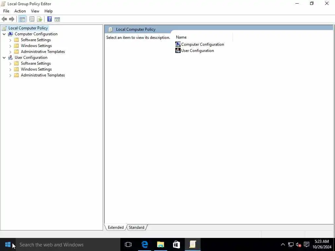Click the Properties toolbar icon
Screen dimensions: 335x251
pos(32,19)
